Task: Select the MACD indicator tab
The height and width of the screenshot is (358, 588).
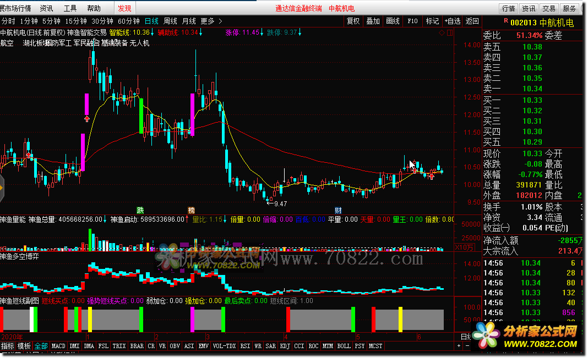Action: [x=58, y=346]
